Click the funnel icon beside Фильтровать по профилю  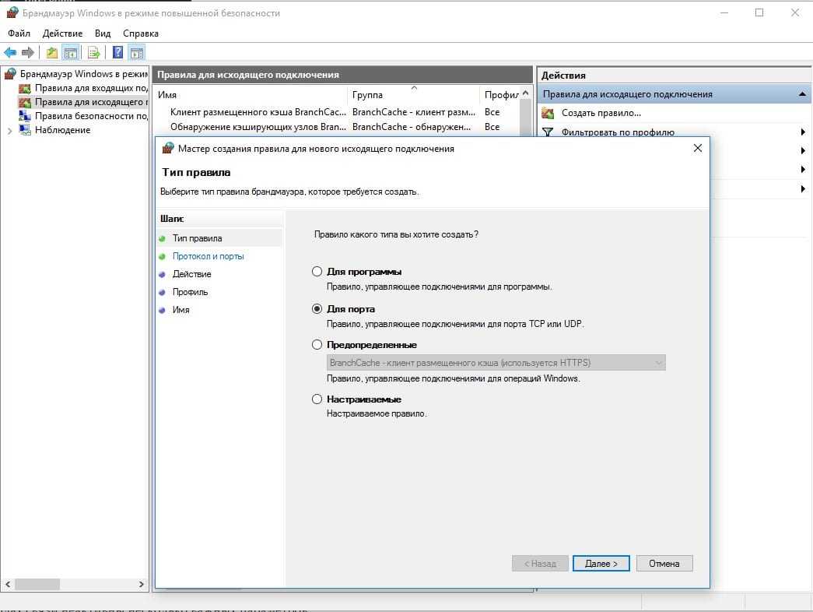click(548, 132)
